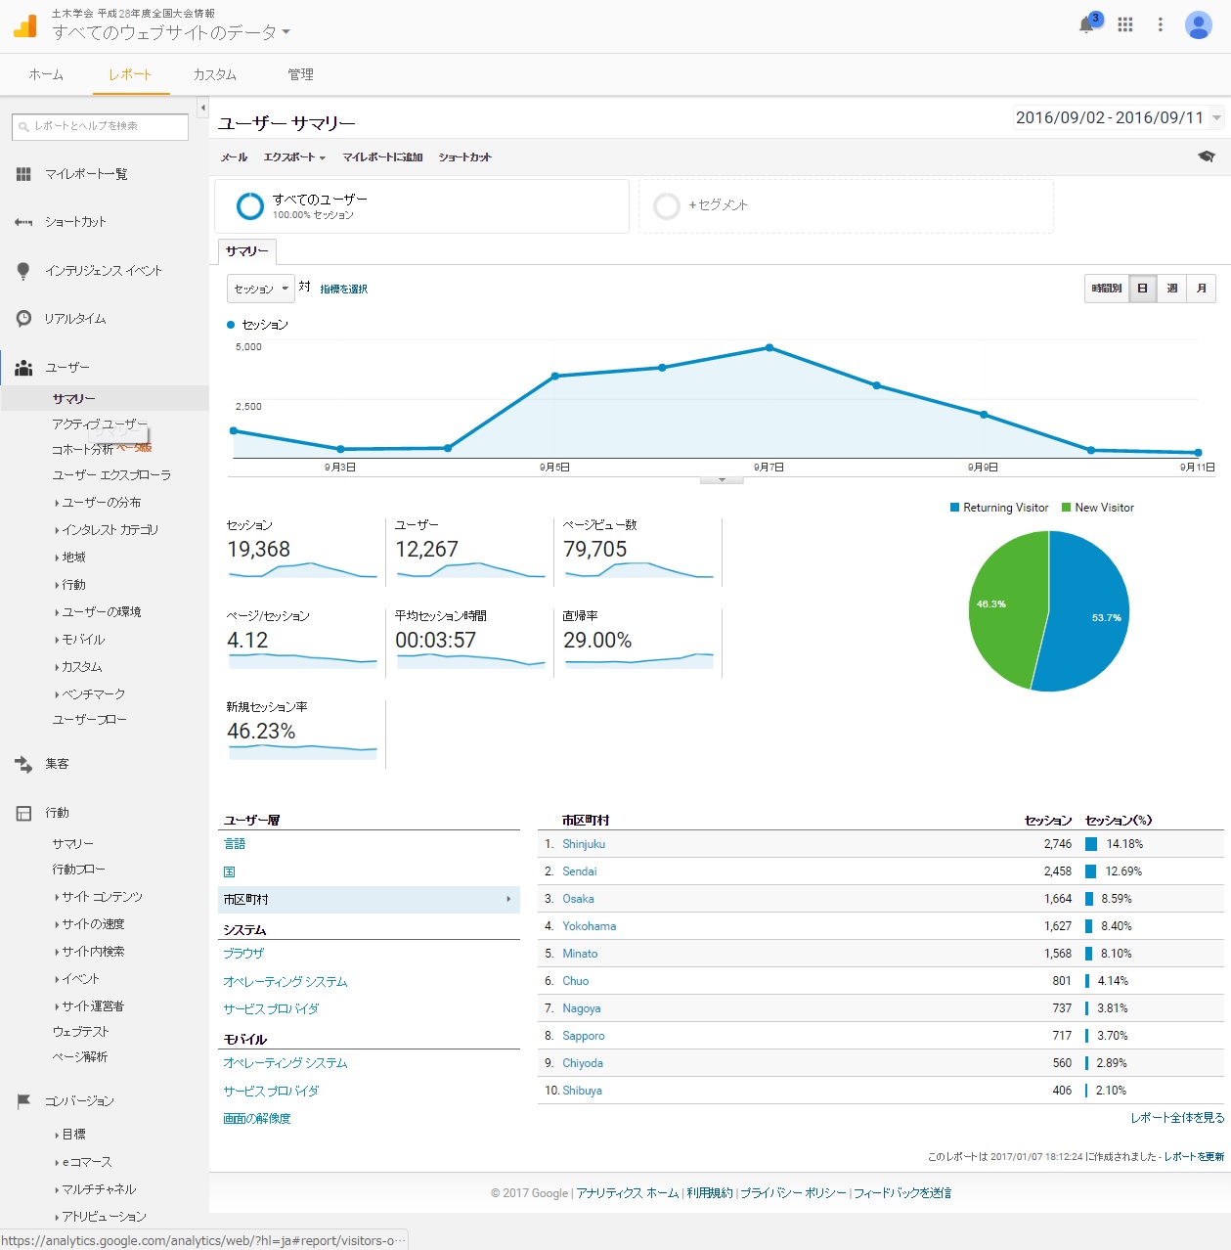Open ユーザーフロー in sidebar
1231x1250 pixels.
point(90,720)
